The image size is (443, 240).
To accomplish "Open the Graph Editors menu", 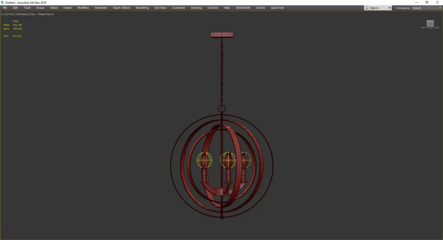I will [121, 8].
